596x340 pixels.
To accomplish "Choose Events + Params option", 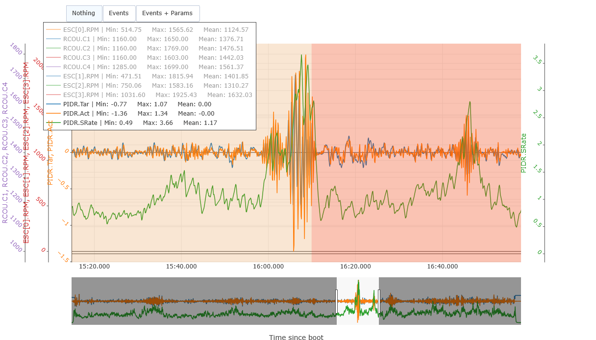I will click(167, 13).
